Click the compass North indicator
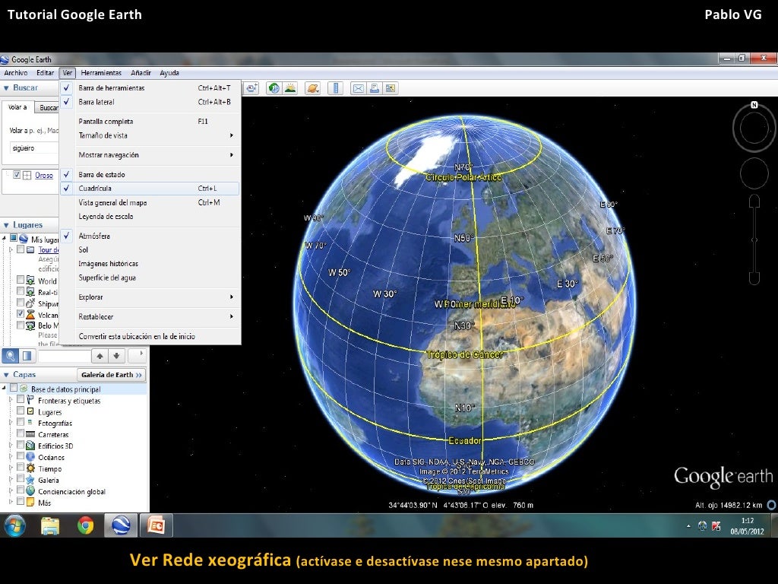This screenshot has height=584, width=778. point(754,105)
